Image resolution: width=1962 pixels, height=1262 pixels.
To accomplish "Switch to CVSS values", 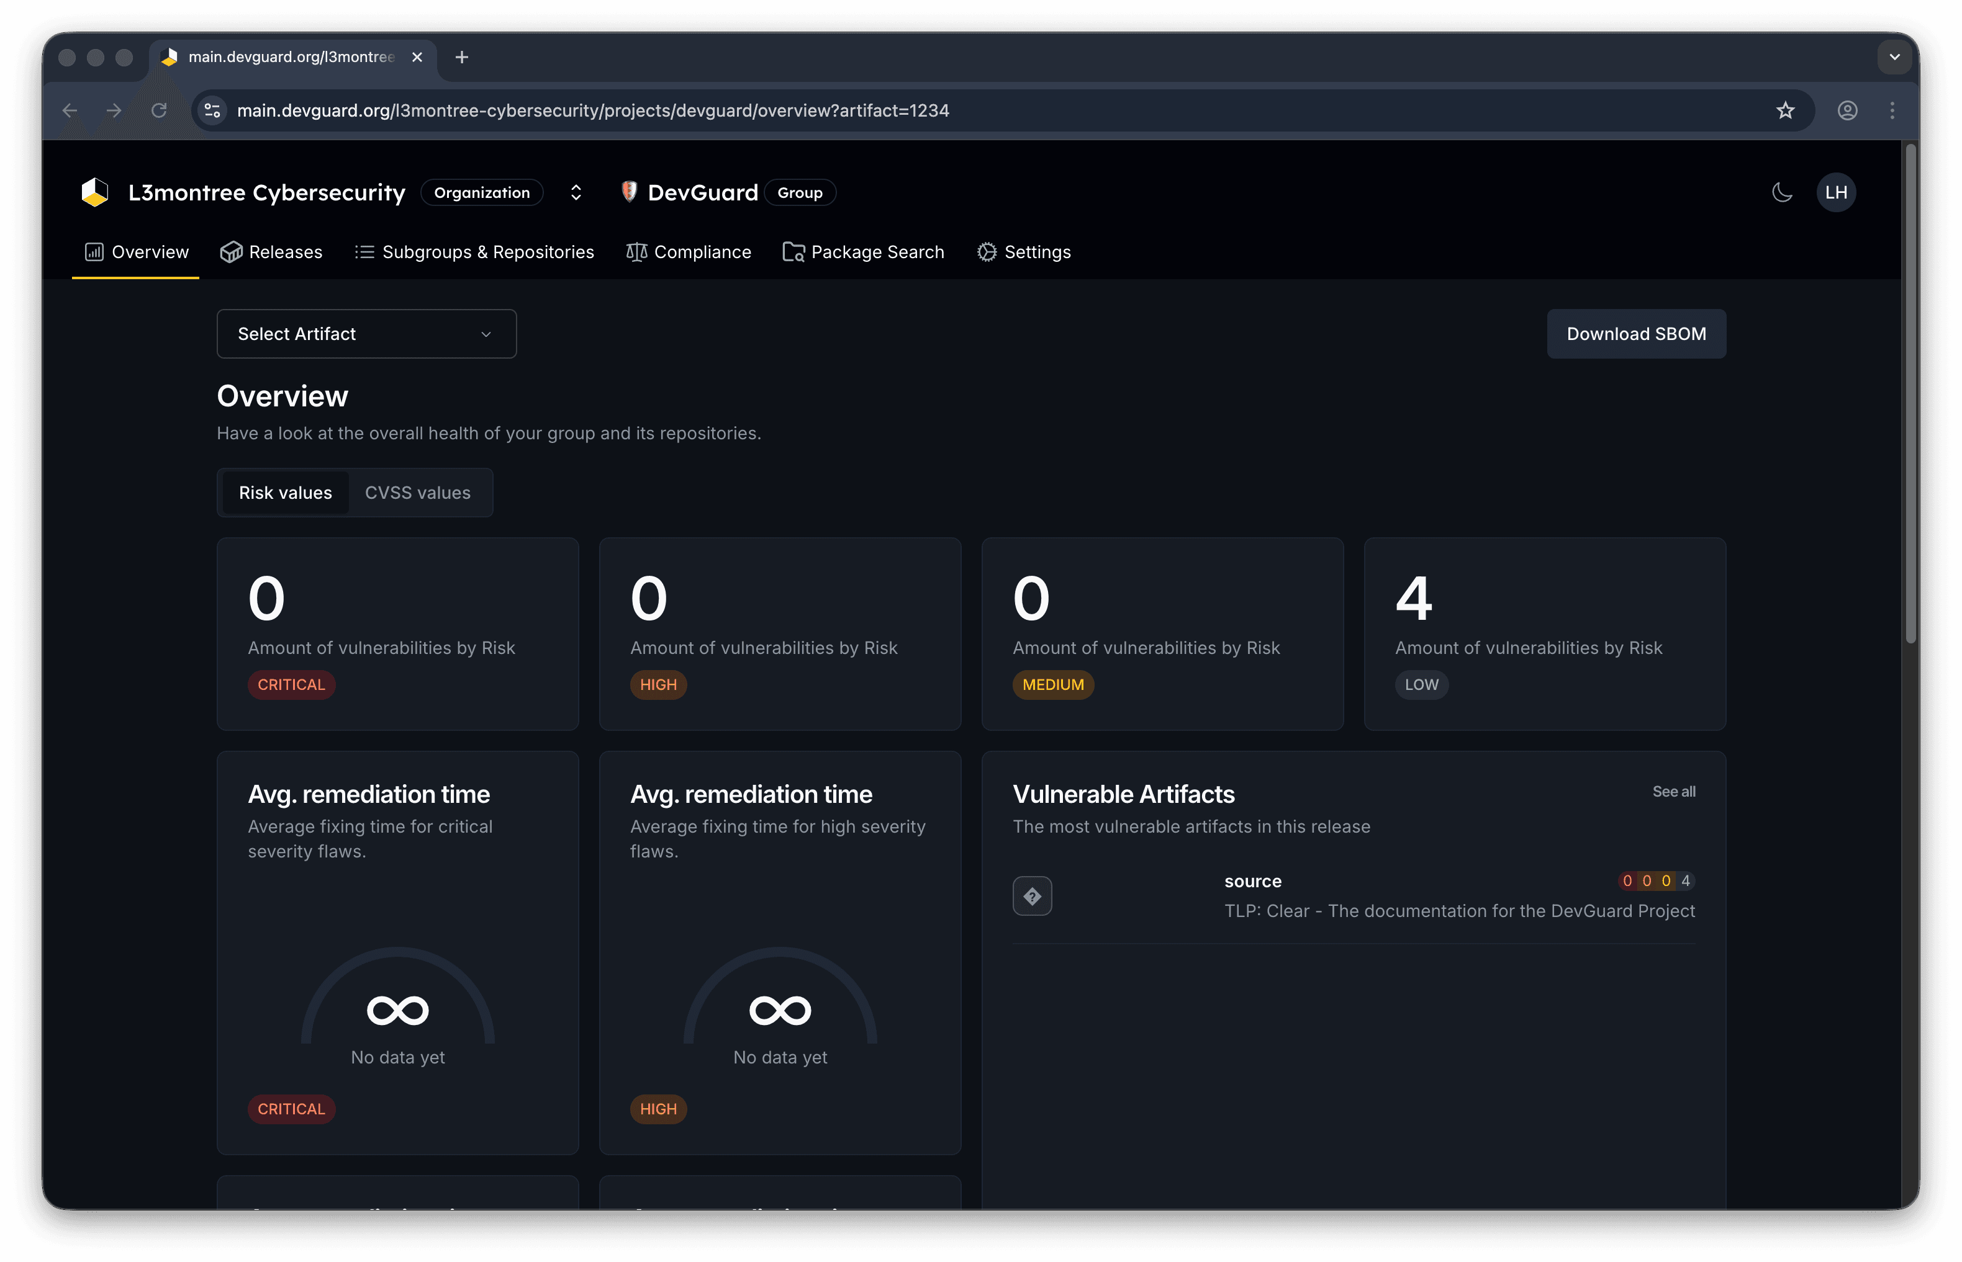I will 418,491.
